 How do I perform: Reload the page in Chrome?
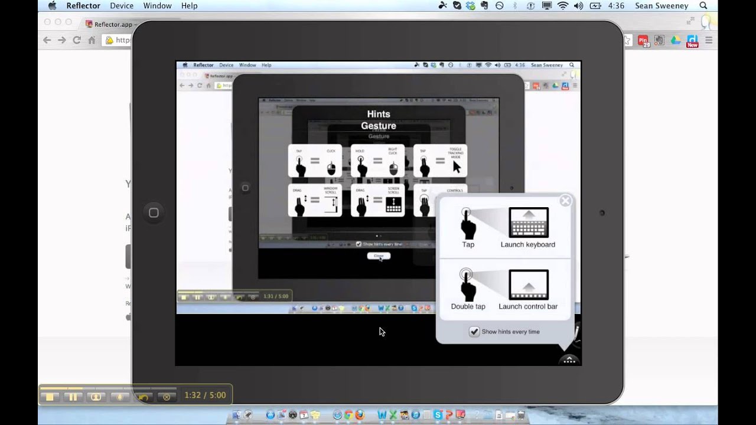click(x=76, y=40)
